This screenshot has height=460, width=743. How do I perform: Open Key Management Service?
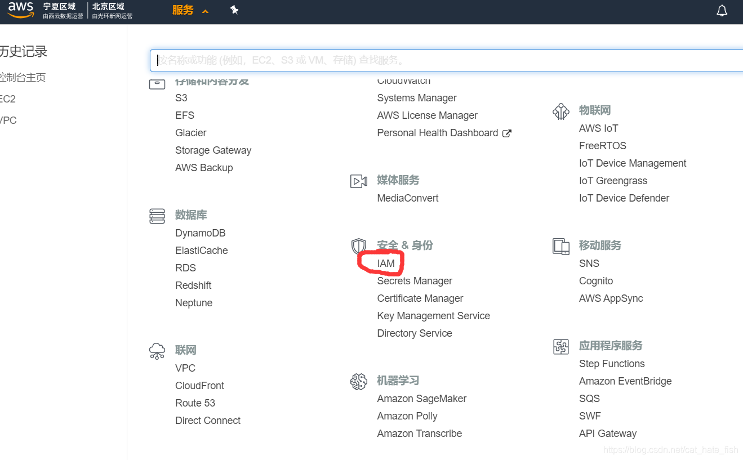(434, 316)
